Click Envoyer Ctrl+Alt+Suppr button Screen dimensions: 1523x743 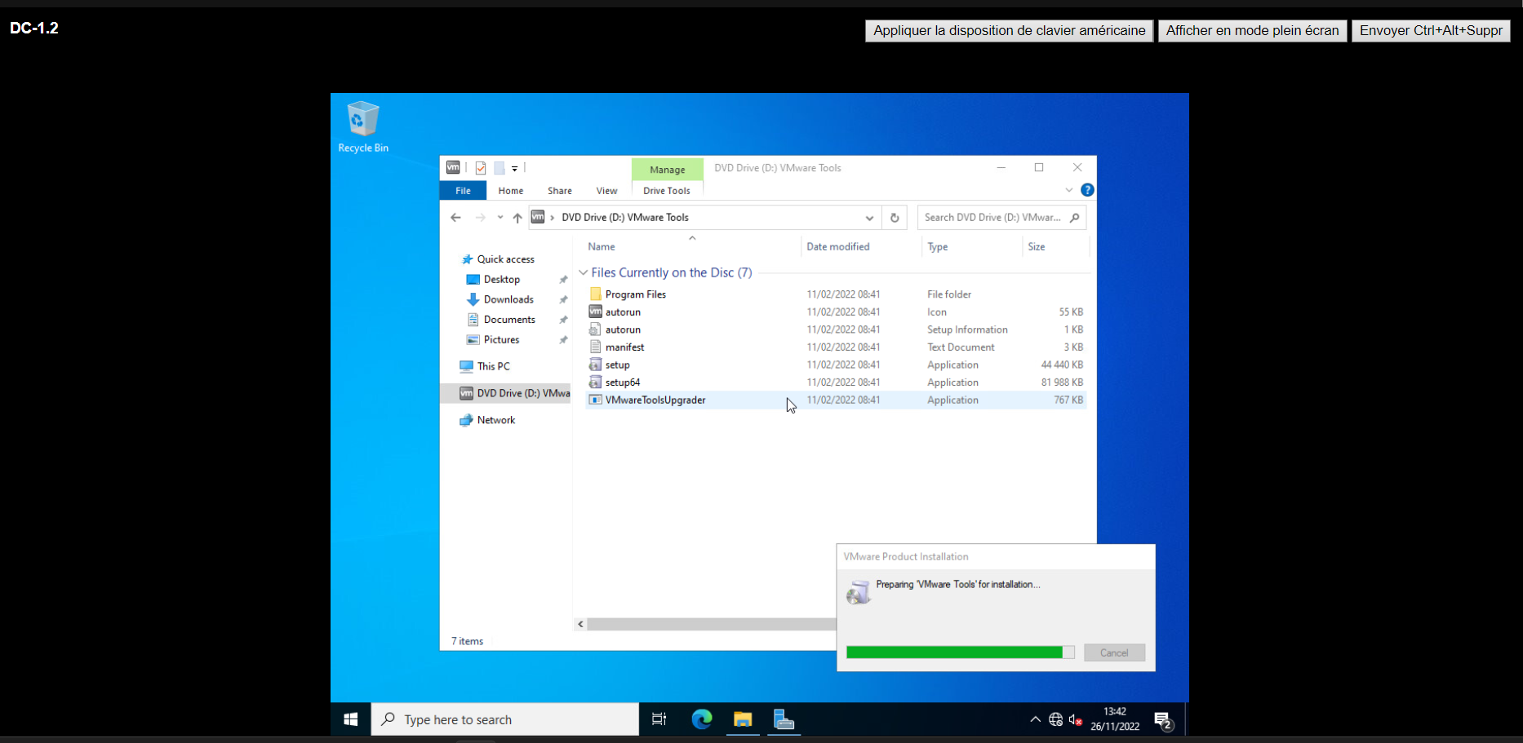(1431, 31)
